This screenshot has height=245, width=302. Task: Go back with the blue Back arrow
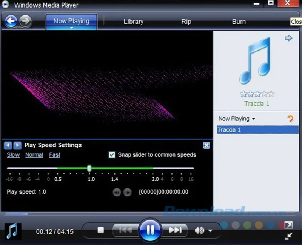coord(11,21)
